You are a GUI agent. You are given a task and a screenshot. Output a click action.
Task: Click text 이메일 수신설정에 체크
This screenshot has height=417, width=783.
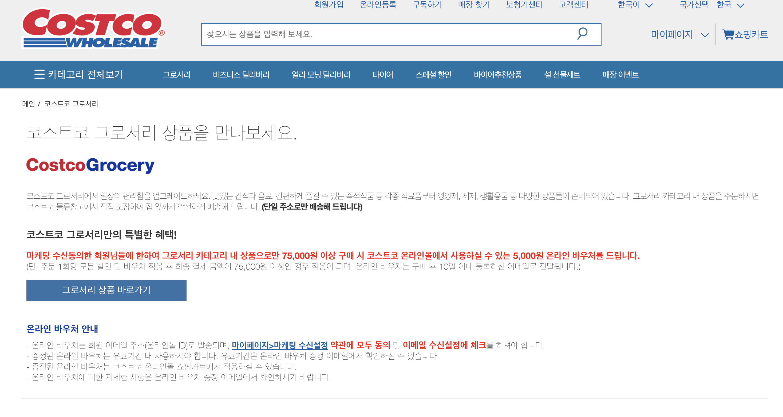pos(444,345)
